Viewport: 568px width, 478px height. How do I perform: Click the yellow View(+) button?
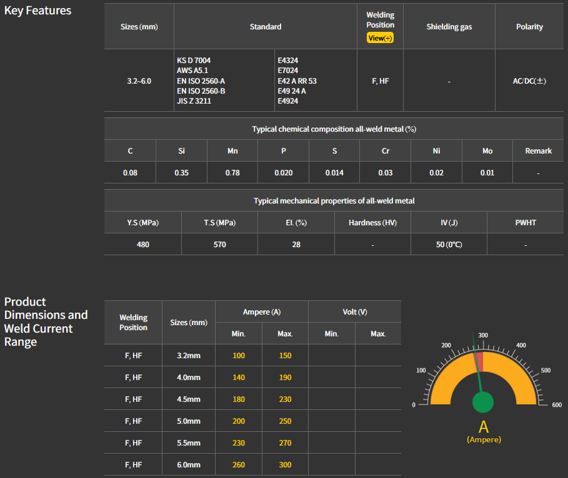pyautogui.click(x=380, y=38)
